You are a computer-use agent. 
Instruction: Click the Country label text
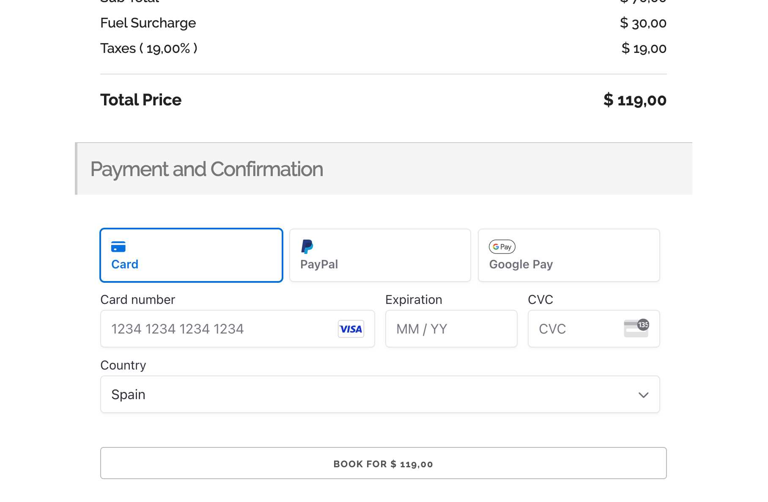(123, 365)
